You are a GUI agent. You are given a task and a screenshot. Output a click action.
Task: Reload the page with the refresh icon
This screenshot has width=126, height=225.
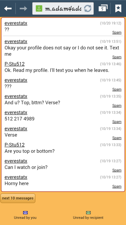click(87, 8)
